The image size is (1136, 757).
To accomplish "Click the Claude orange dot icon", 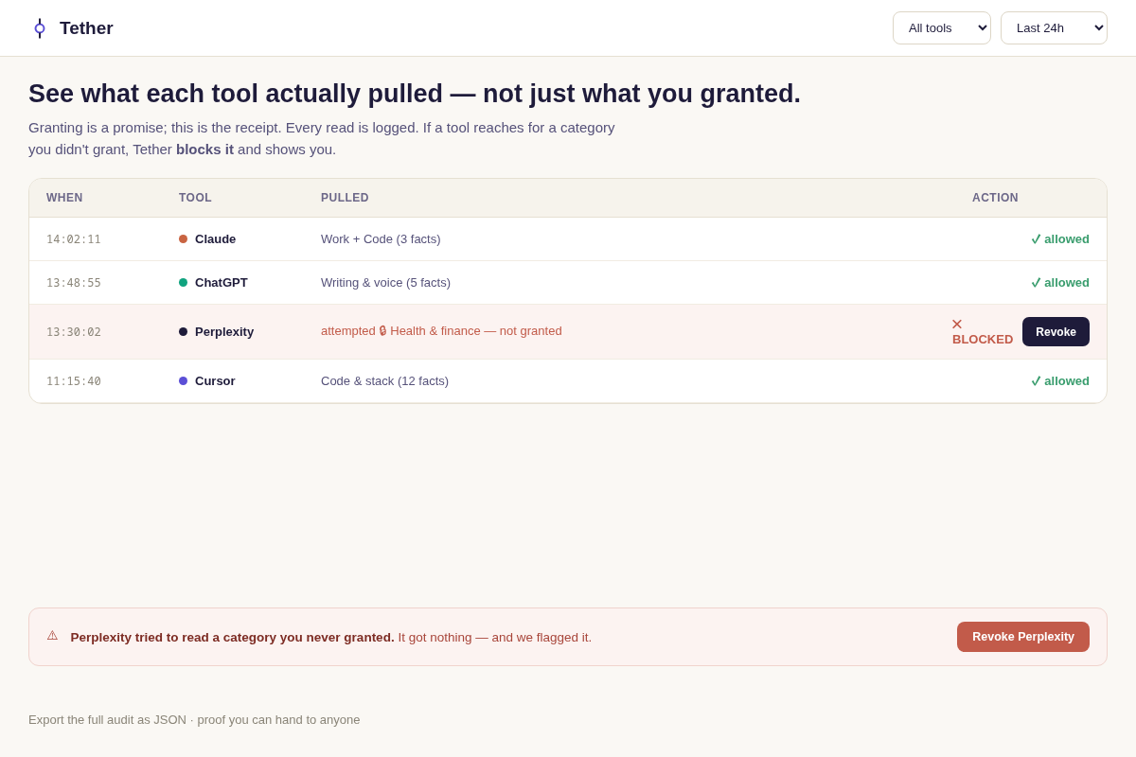I will pyautogui.click(x=183, y=239).
